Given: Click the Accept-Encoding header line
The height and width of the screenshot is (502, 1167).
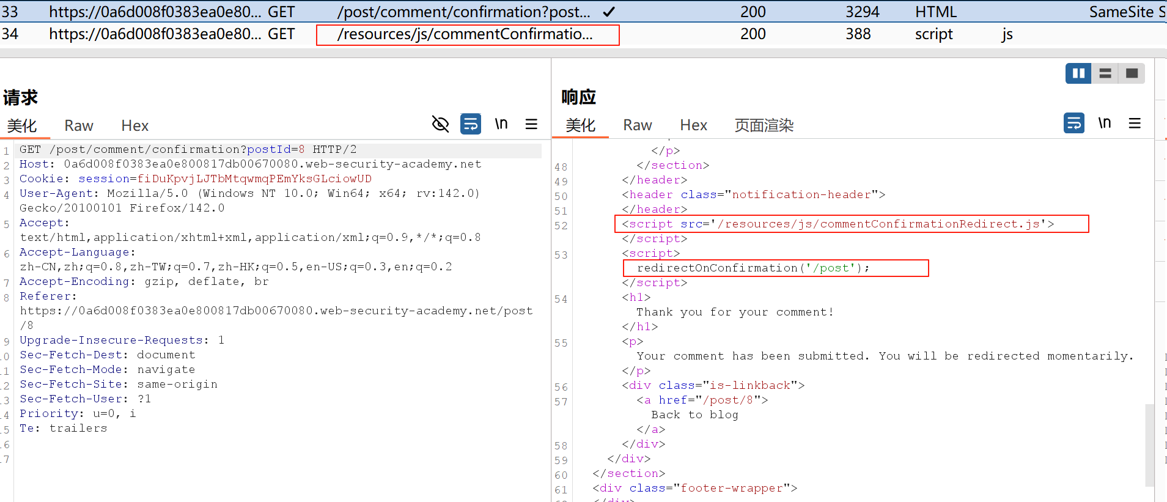Looking at the screenshot, I should point(144,281).
